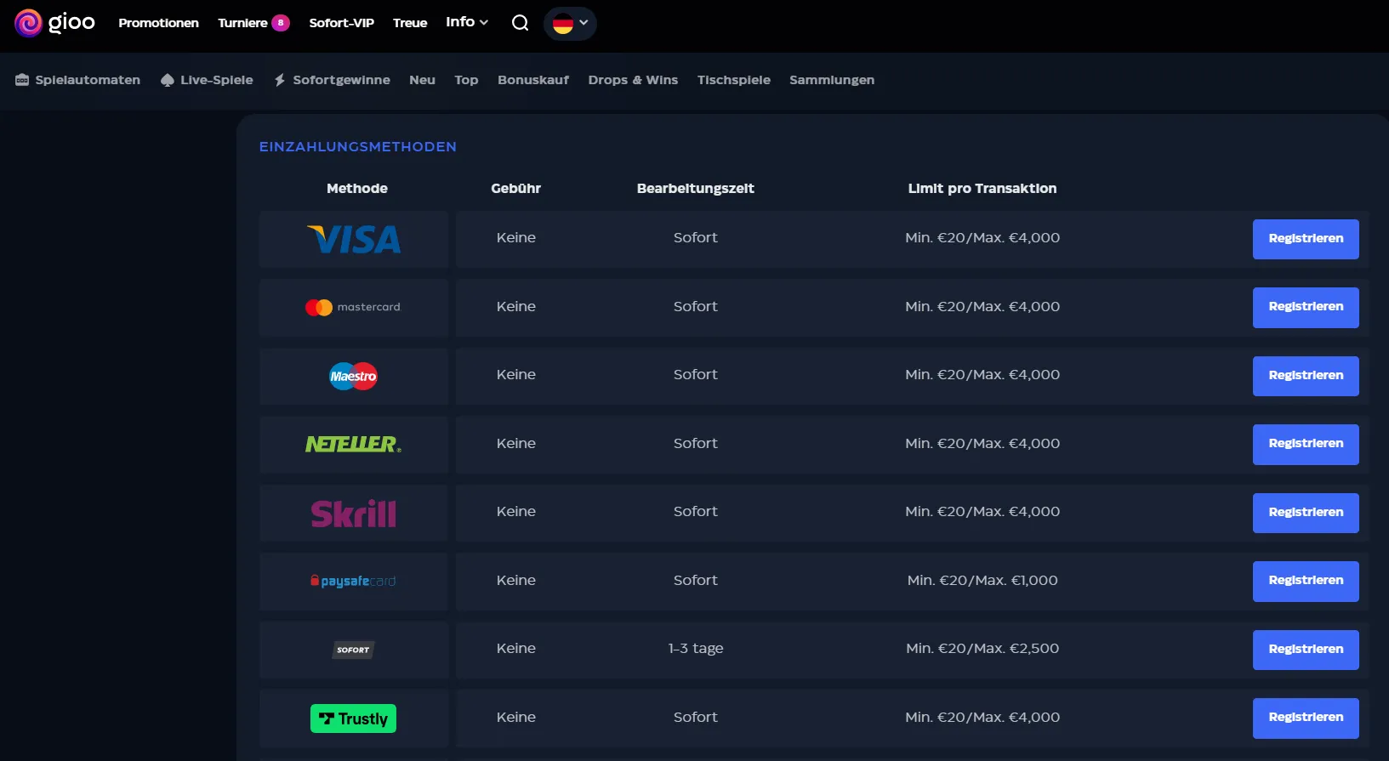Viewport: 1389px width, 761px height.
Task: Click the Live-Spiele spade icon
Action: [168, 80]
